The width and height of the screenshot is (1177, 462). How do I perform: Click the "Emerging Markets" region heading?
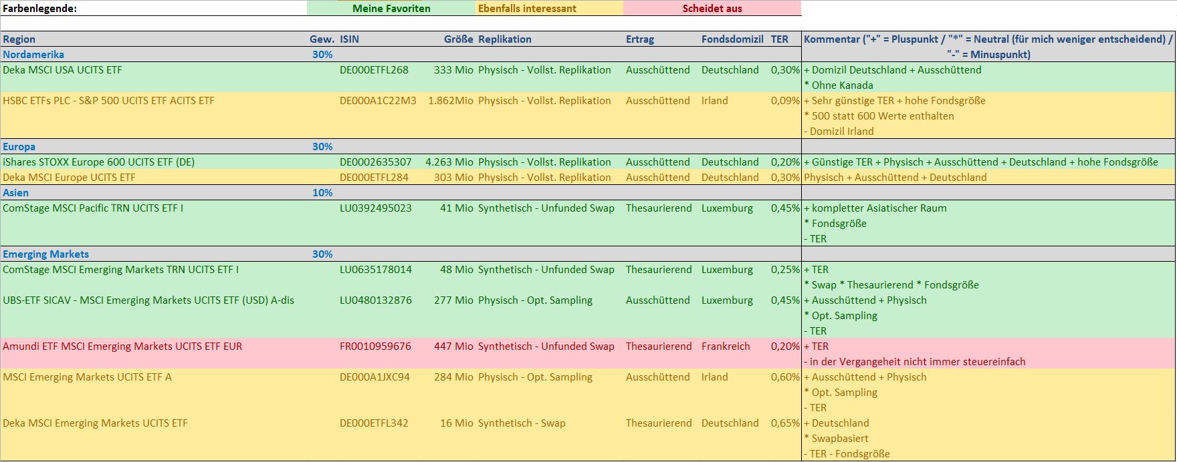point(45,254)
